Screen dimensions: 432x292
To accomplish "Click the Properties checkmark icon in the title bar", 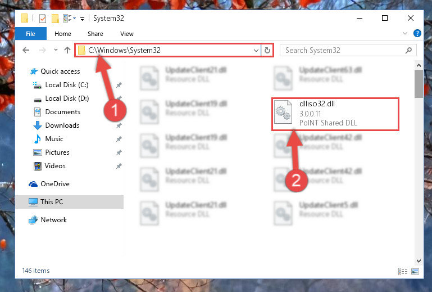I will 43,19.
